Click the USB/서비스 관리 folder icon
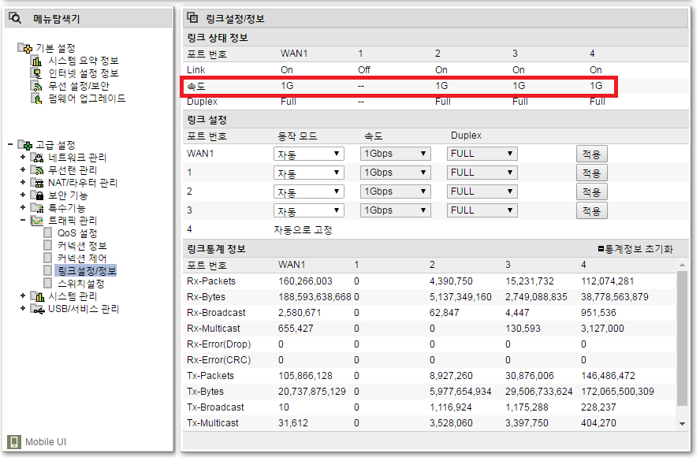The height and width of the screenshot is (461, 700). point(37,309)
